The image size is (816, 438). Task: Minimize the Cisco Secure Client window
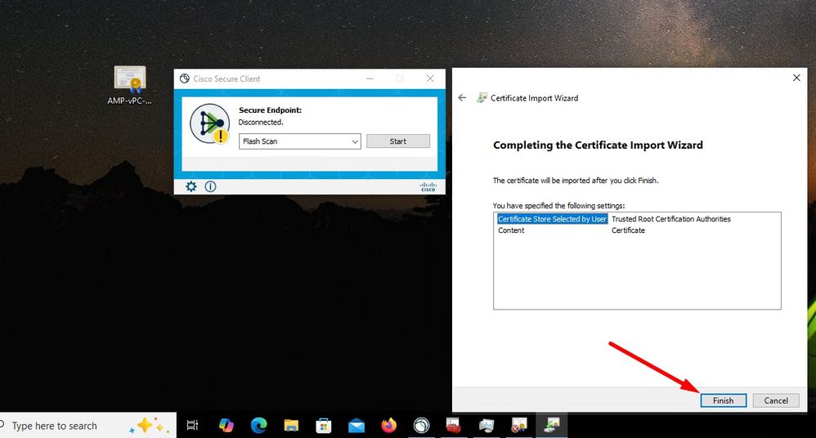point(370,78)
